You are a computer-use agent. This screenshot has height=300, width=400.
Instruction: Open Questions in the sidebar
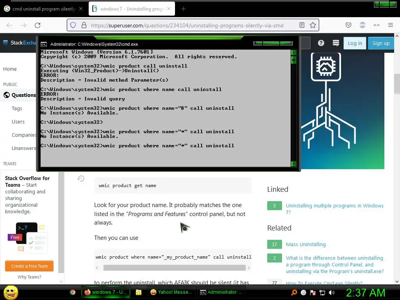coord(20,95)
